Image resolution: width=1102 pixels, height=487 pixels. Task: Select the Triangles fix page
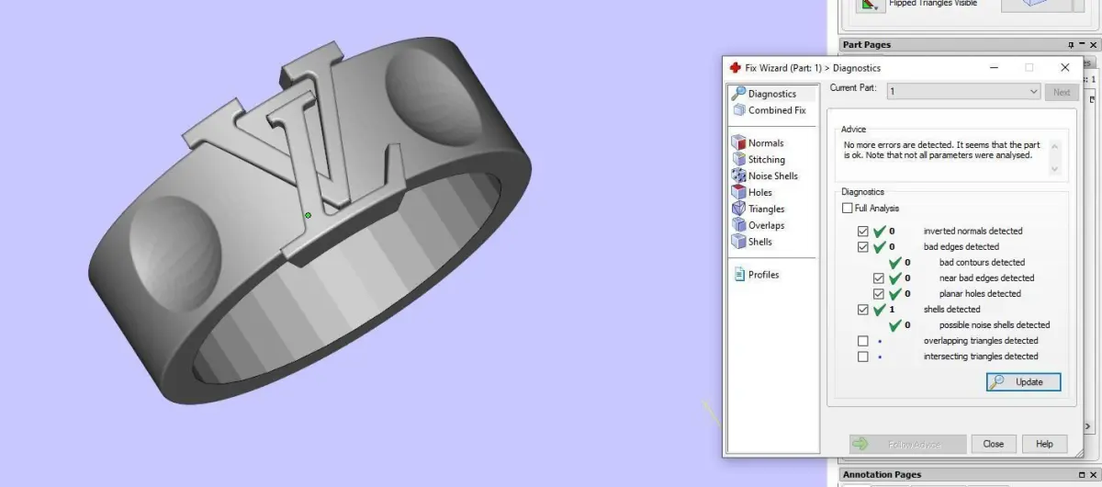click(x=759, y=209)
